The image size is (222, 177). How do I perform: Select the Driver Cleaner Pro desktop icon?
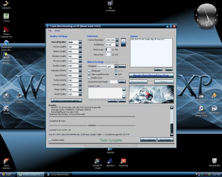[6, 32]
